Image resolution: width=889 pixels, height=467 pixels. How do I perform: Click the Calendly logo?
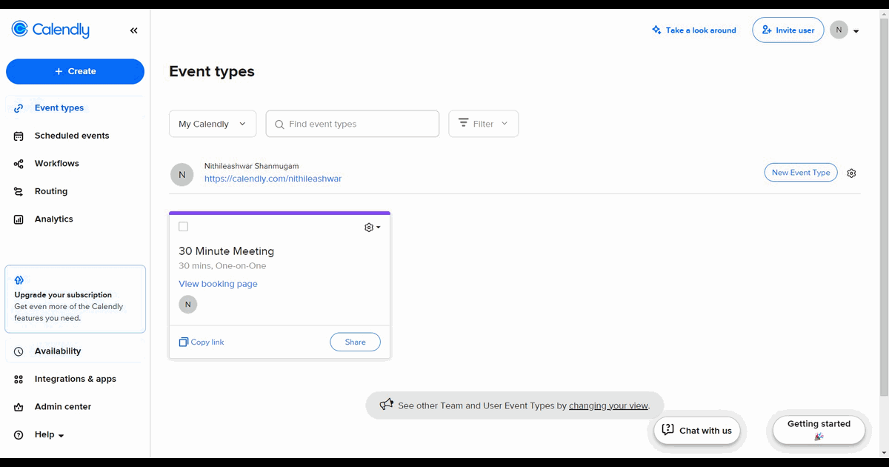pos(50,30)
